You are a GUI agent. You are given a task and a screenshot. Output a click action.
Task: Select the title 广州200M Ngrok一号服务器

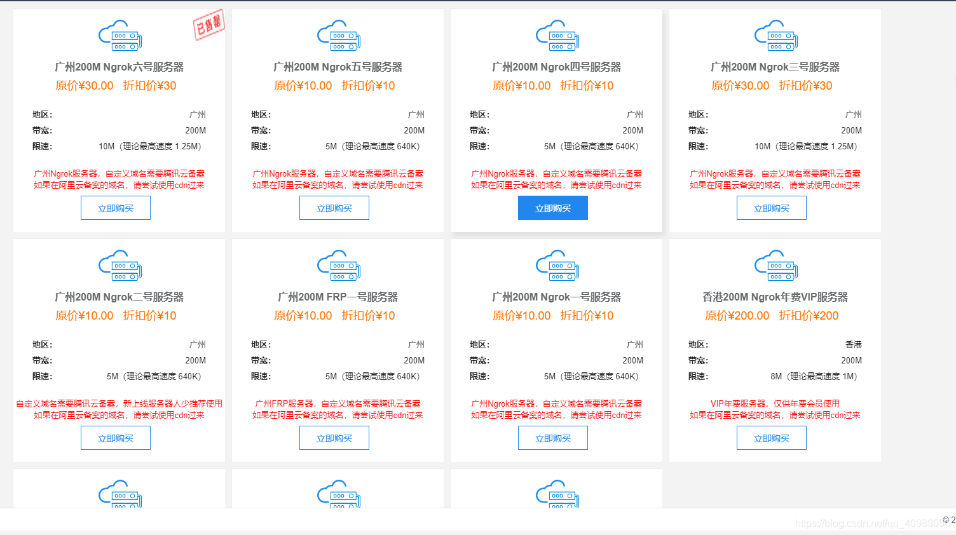point(557,297)
